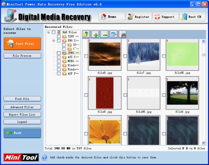Click Export Files List button
The width and height of the screenshot is (209, 165).
point(22,114)
